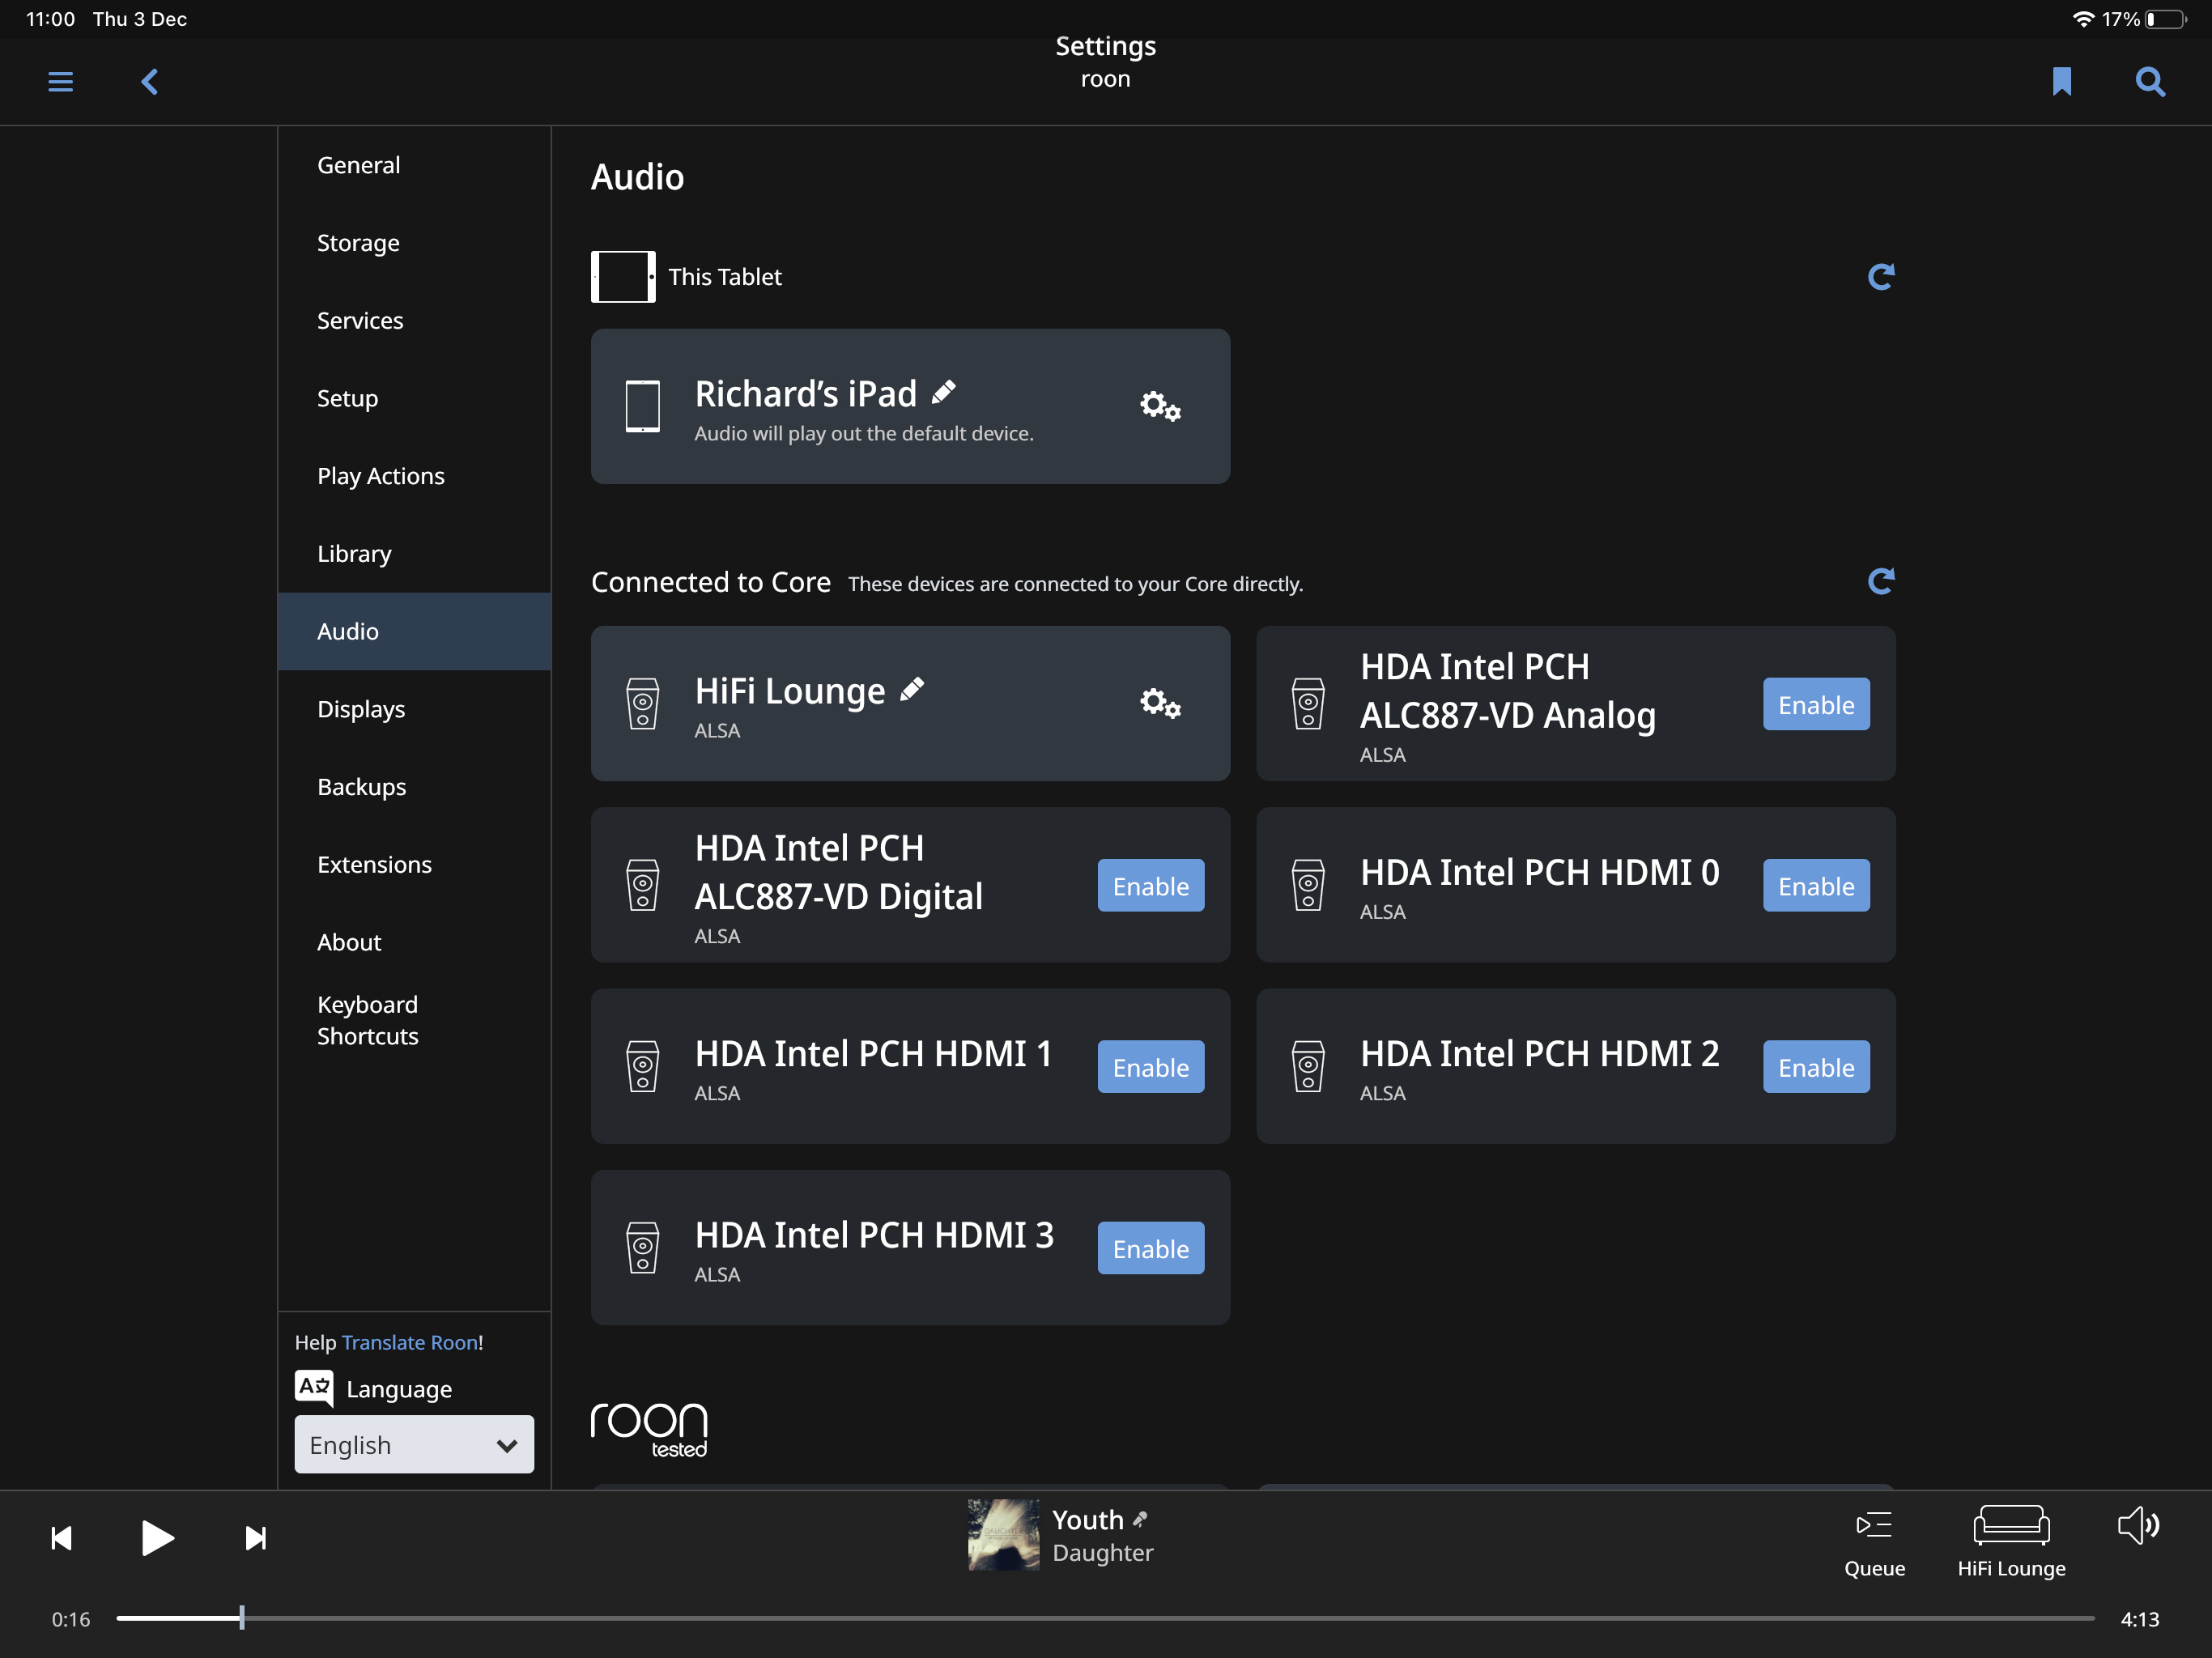Viewport: 2212px width, 1658px height.
Task: Click speaker icon on ALC887-VD Analog card
Action: 1308,704
